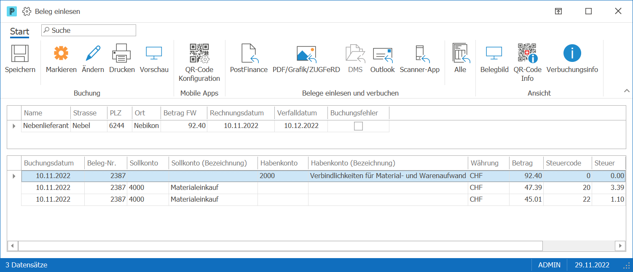This screenshot has height=272, width=633.
Task: Select the booking row with Betrag 47.39
Action: [x=323, y=188]
